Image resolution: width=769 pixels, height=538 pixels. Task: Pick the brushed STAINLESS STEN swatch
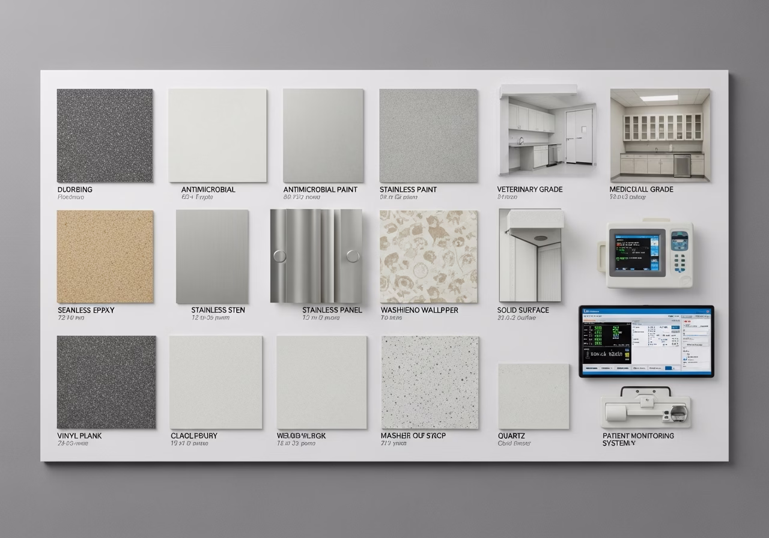212,256
